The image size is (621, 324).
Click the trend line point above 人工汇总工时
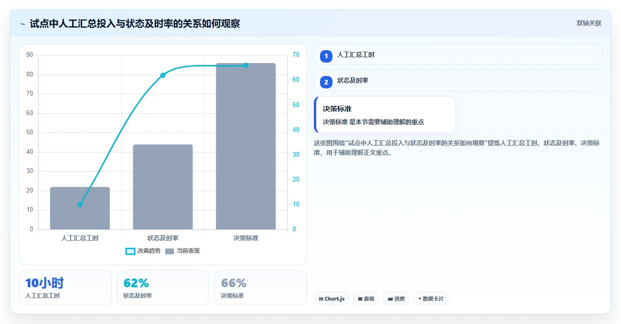pos(80,205)
